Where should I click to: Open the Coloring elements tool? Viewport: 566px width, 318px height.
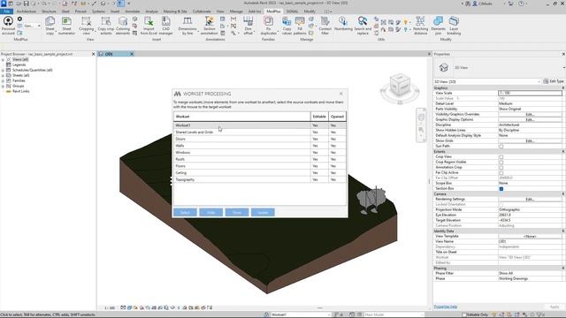(123, 26)
